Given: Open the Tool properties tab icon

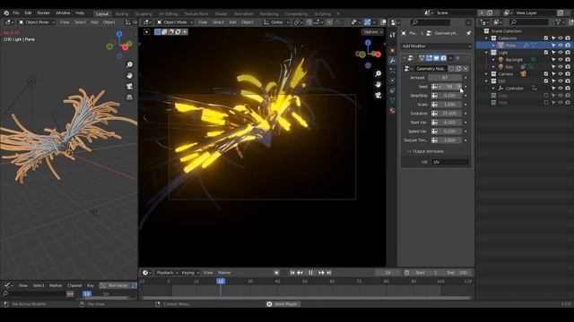Looking at the screenshot, I should click(393, 35).
